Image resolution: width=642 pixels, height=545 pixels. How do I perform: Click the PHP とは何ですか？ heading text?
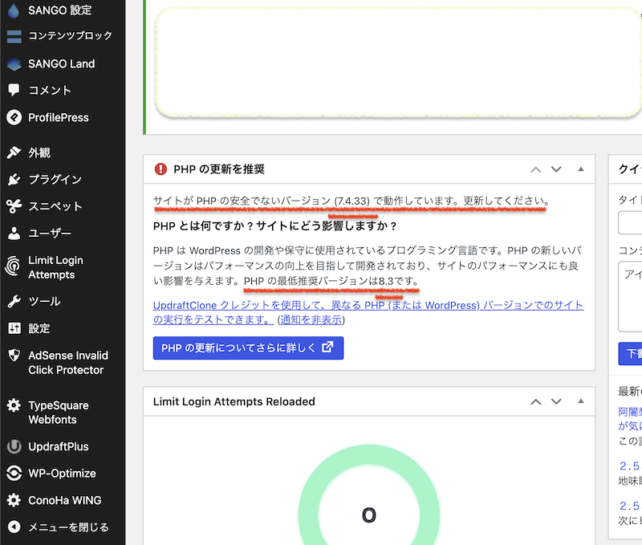tap(274, 226)
